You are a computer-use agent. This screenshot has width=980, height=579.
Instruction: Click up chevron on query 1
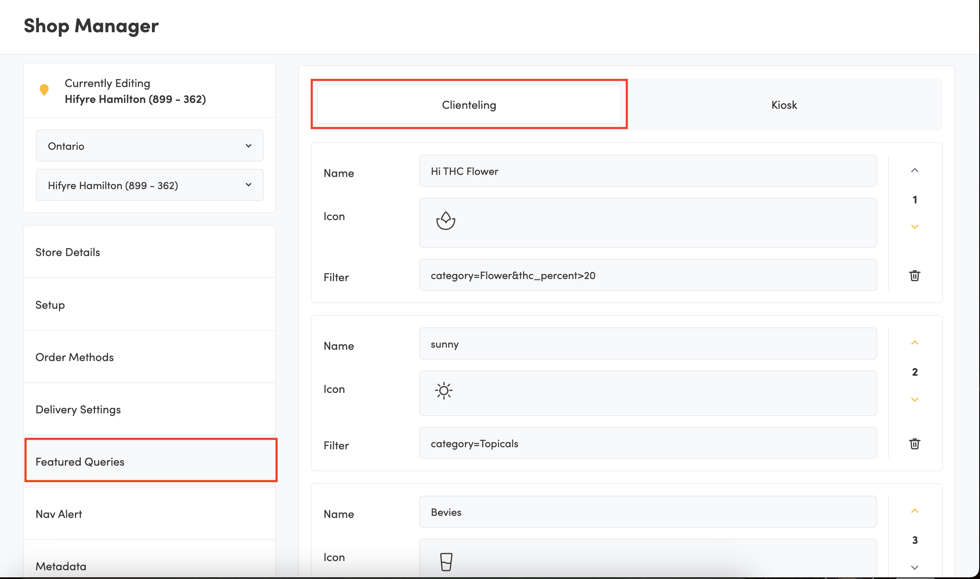(914, 170)
